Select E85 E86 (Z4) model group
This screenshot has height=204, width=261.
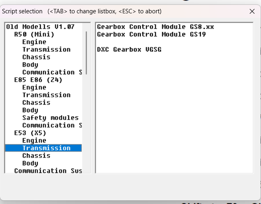[38, 80]
